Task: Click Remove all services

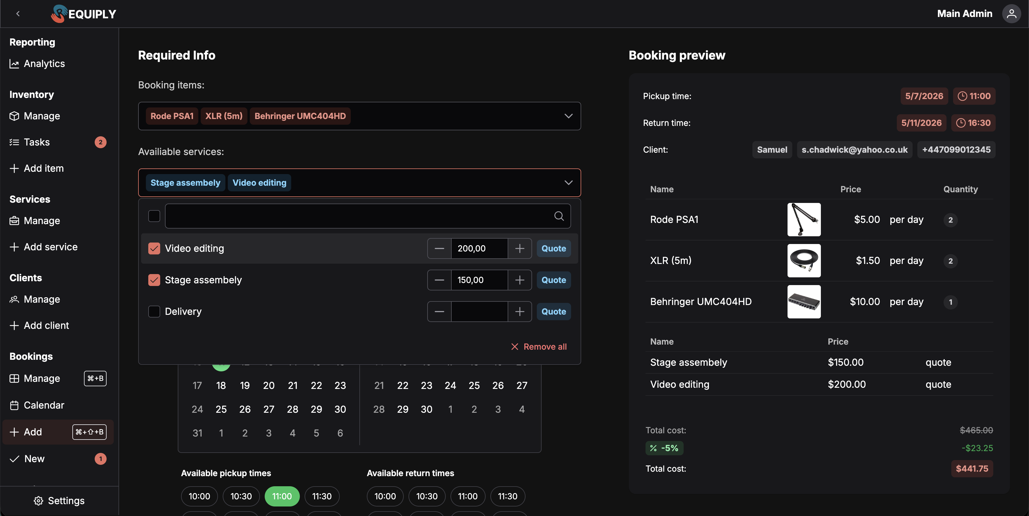Action: pos(539,347)
